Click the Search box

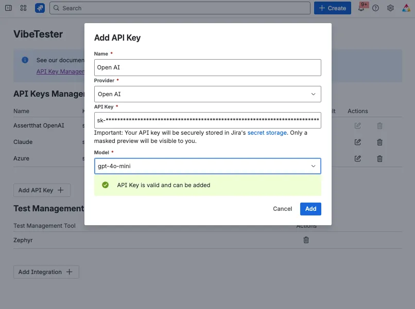click(x=180, y=8)
